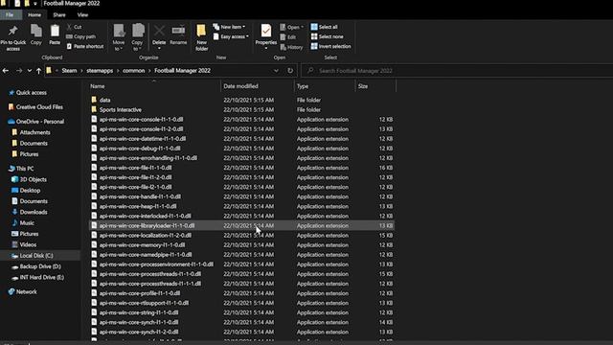613x345 pixels.
Task: Click Invert selection
Action: [x=330, y=46]
